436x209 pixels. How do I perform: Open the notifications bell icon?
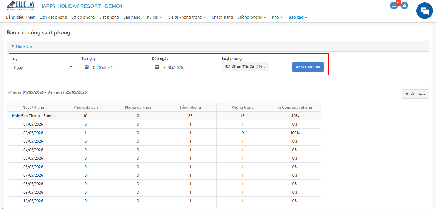pyautogui.click(x=394, y=5)
